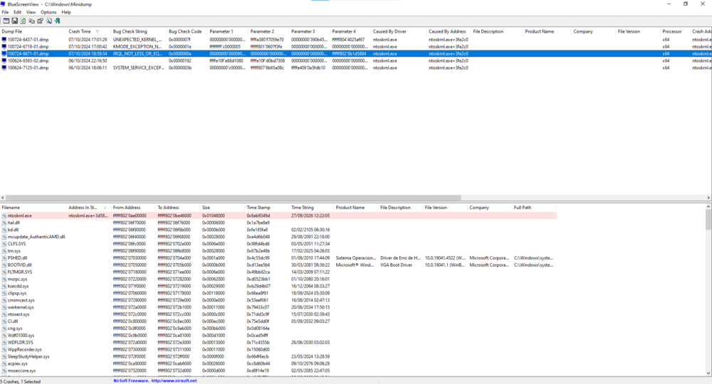Click the Copy Selected Items toolbar icon

tap(31, 21)
